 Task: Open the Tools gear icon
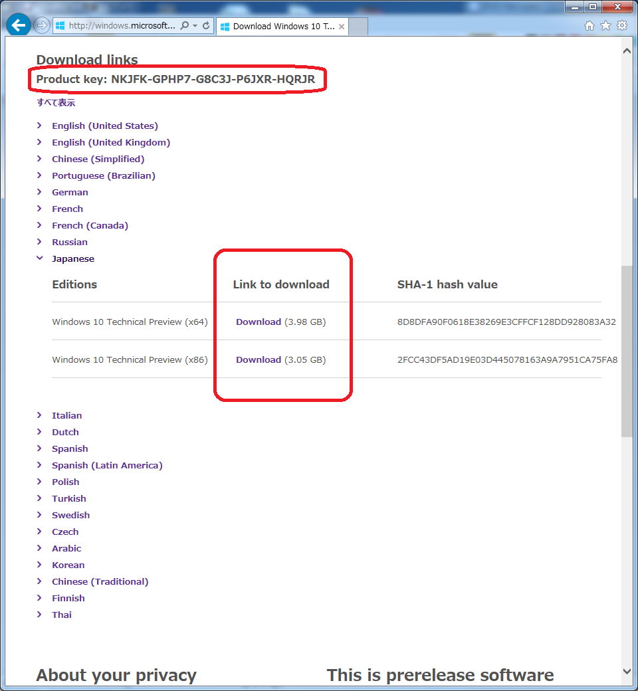622,25
